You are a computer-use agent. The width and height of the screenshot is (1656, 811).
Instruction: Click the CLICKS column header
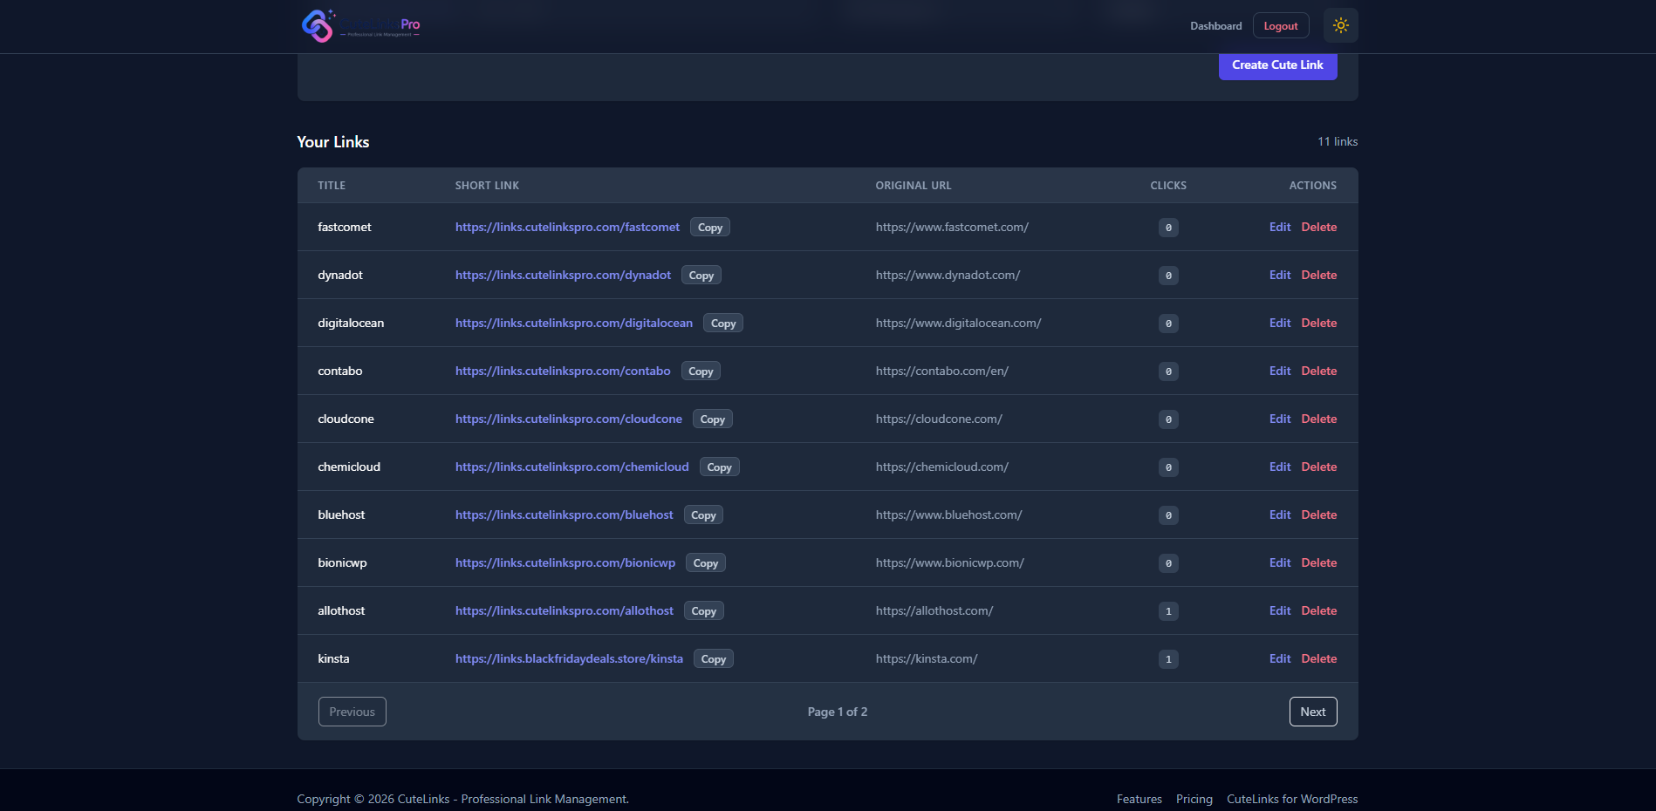coord(1168,186)
